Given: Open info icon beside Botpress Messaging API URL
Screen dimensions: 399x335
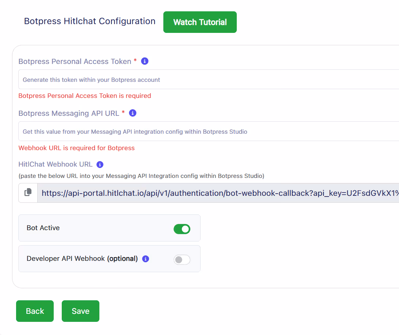Looking at the screenshot, I should (133, 113).
